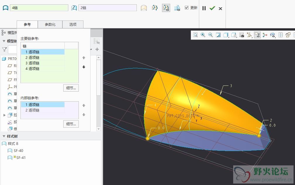Click the active plane orientation icon
Screen dimensions: 295x185
[x=288, y=35]
